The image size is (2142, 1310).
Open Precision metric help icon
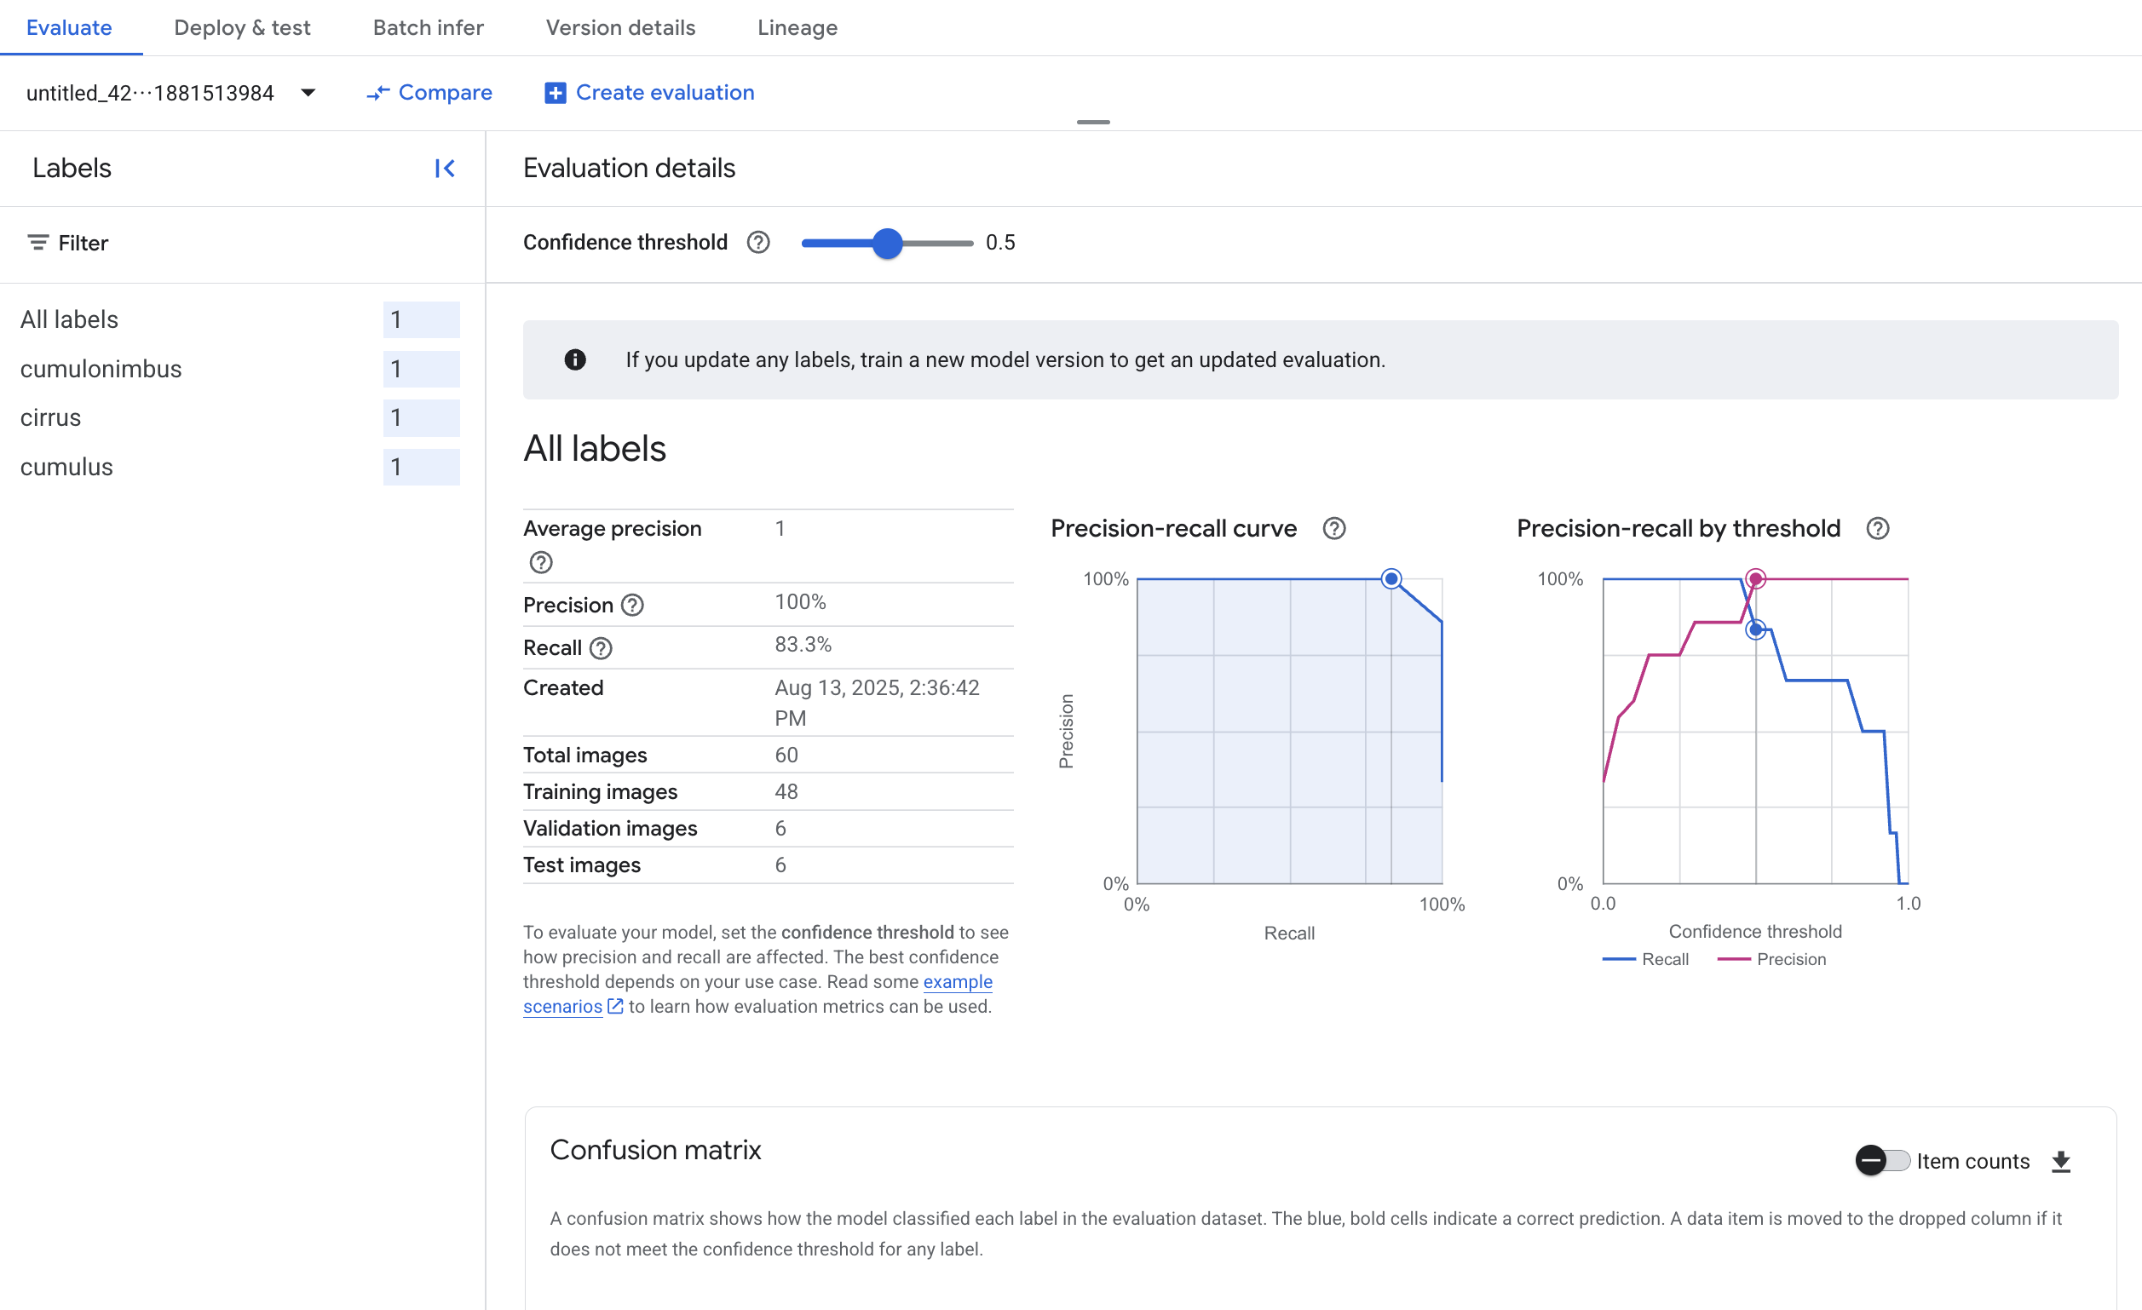(x=632, y=605)
